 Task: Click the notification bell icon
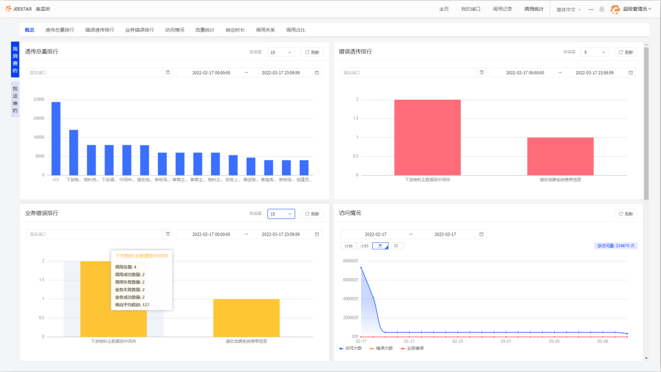[602, 9]
